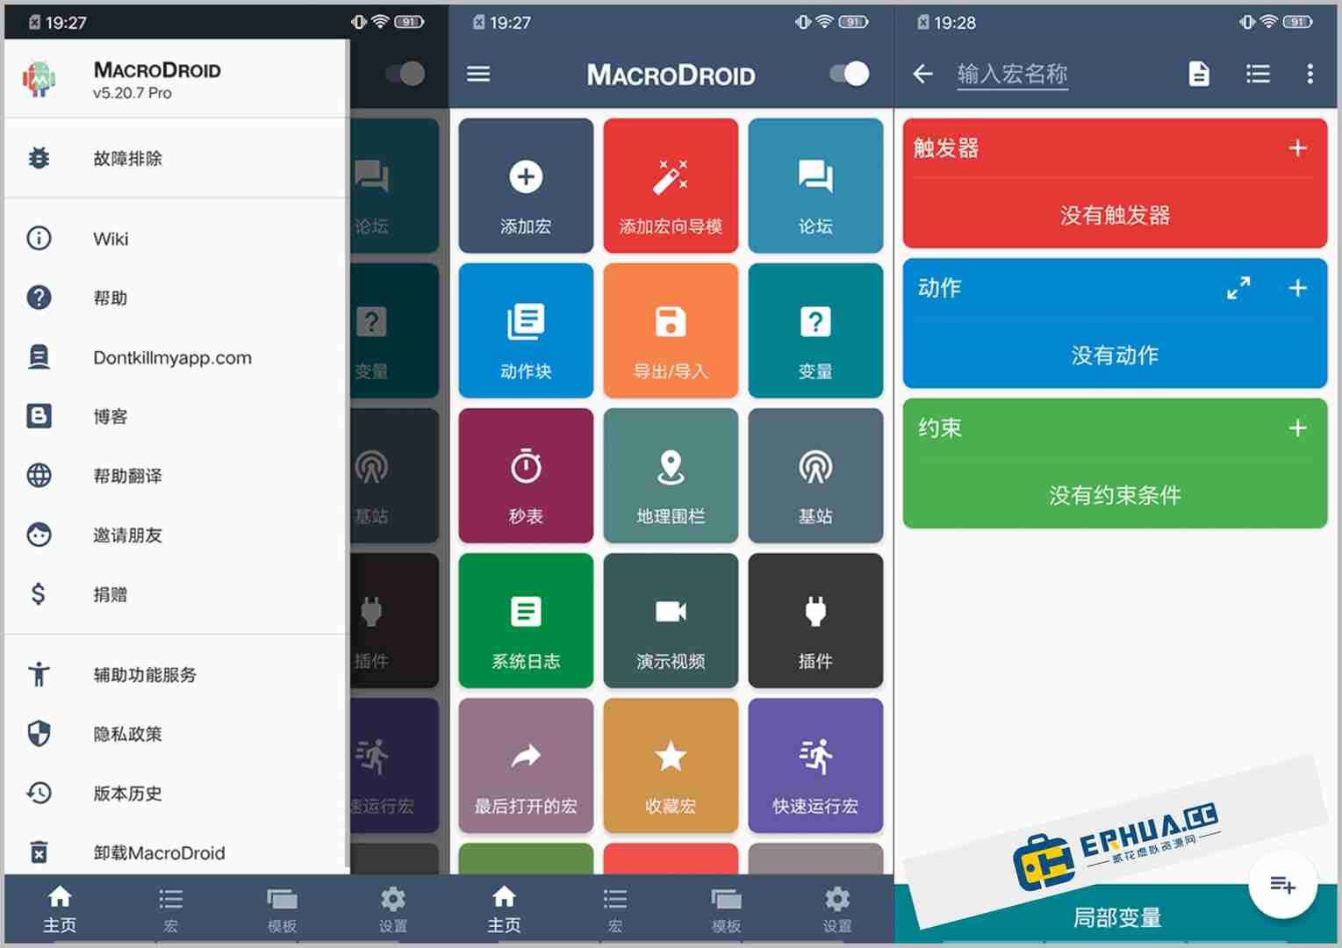Image resolution: width=1342 pixels, height=948 pixels.
Task: Toggle the MacroDroid master switch in middle screen
Action: click(849, 74)
